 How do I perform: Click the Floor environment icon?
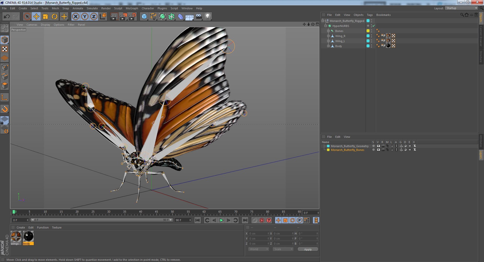pos(189,17)
